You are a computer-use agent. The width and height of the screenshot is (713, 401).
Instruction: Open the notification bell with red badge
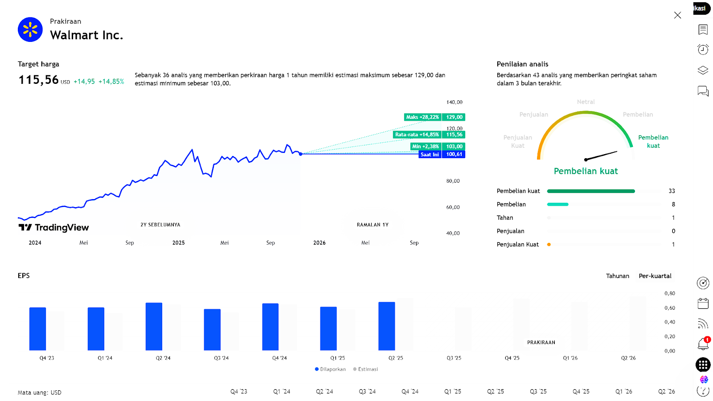pos(703,344)
